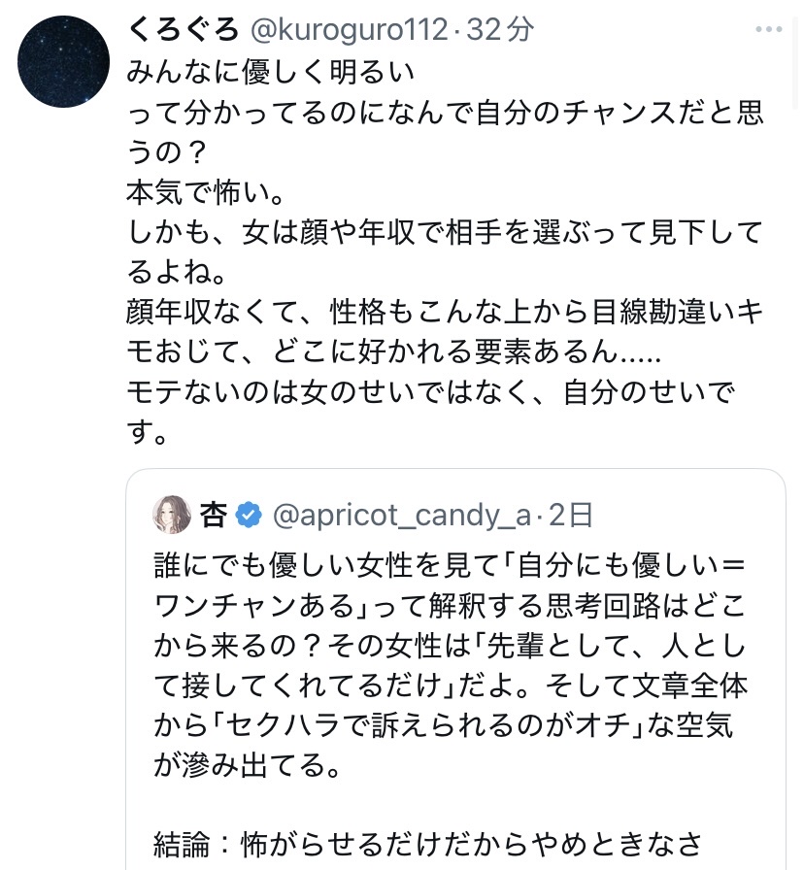Open quoted tweet at 誰にでも優しい女性 line
Image resolution: width=804 pixels, height=870 pixels.
coord(449,566)
